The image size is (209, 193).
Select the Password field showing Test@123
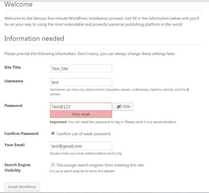tap(81, 107)
